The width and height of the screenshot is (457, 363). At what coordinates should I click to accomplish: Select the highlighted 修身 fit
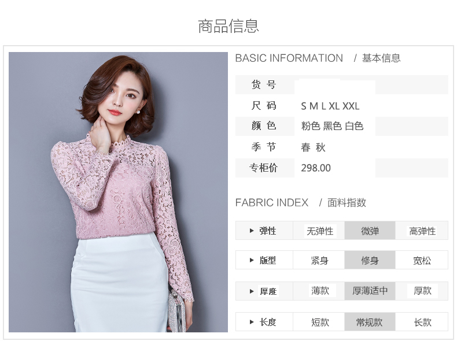click(x=370, y=260)
